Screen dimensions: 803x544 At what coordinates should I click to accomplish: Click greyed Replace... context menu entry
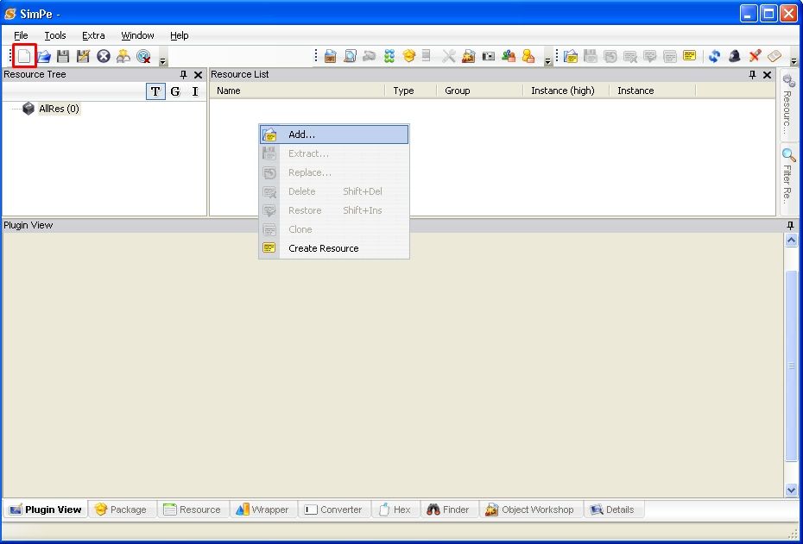(x=334, y=172)
